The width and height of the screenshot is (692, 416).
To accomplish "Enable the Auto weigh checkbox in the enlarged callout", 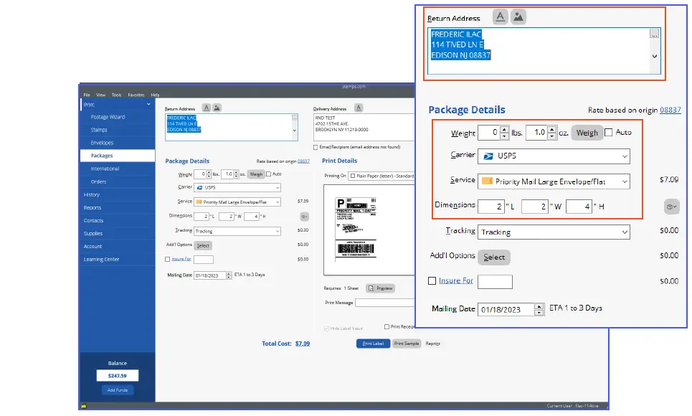I will pyautogui.click(x=608, y=133).
